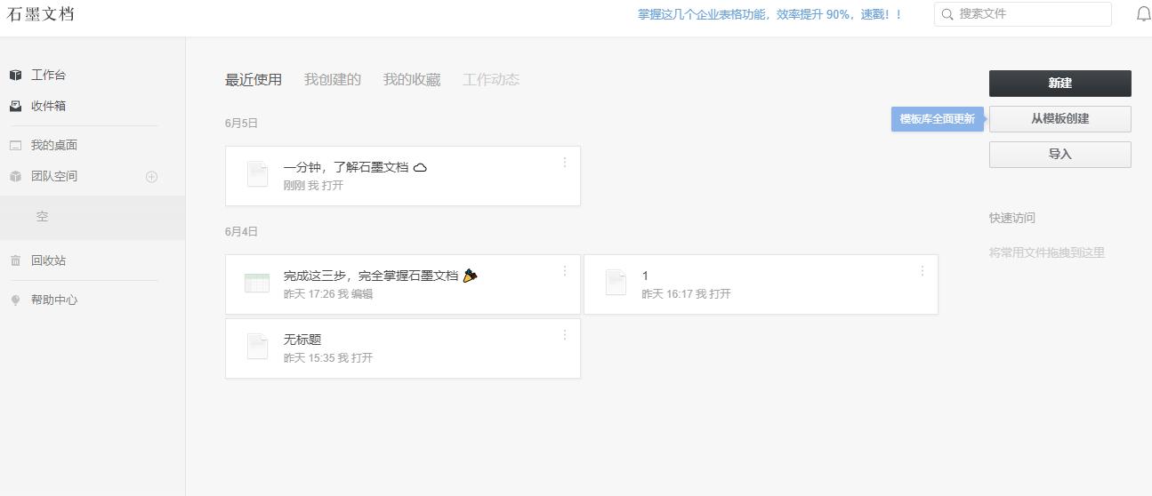Screen dimensions: 1152x496
Task: Click the notification bell icon
Action: [1144, 14]
